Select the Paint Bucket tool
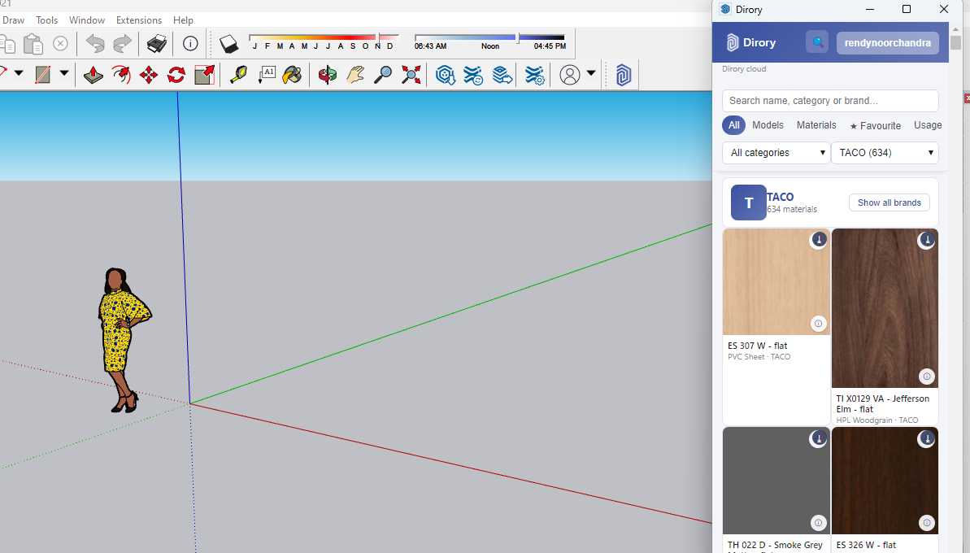Screen dimensions: 970x553 tap(292, 75)
